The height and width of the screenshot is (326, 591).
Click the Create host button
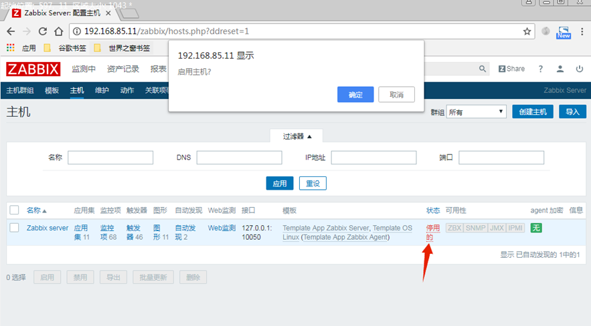click(533, 112)
